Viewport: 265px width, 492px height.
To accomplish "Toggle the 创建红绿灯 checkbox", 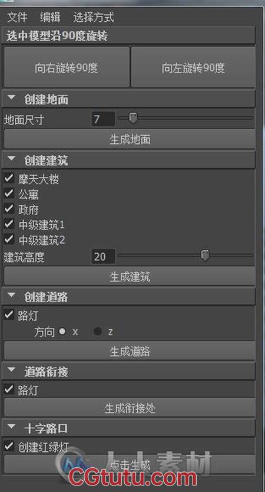I will 9,446.
